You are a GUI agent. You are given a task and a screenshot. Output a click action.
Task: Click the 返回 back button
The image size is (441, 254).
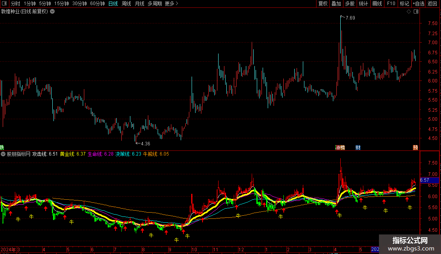coord(432,4)
